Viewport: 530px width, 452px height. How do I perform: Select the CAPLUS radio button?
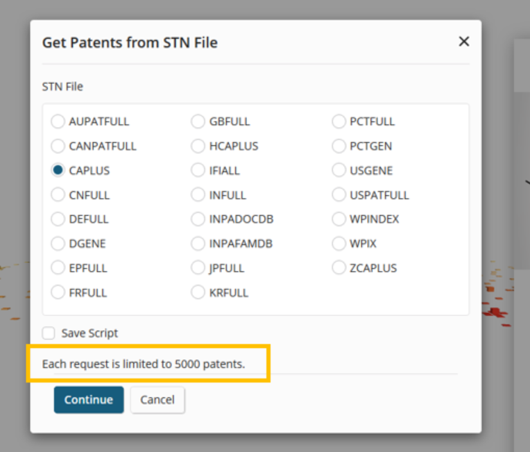tap(58, 170)
